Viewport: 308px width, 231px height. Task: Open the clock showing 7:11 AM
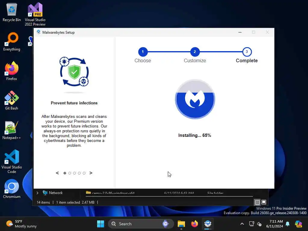275,224
